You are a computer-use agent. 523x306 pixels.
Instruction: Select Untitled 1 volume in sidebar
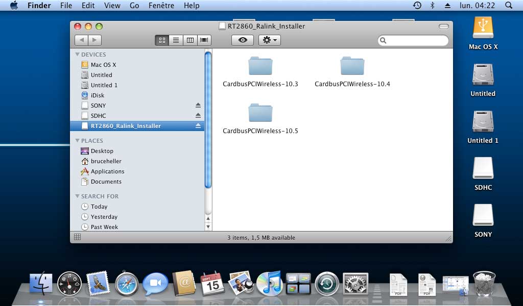tap(137, 85)
